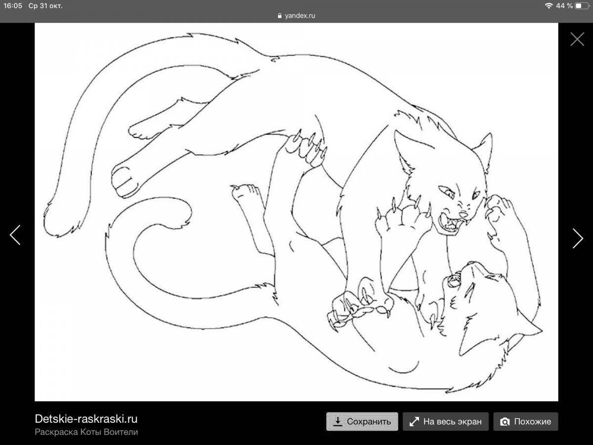The width and height of the screenshot is (593, 445).
Task: Click the image-search camera icon on Похожие
Action: [505, 421]
